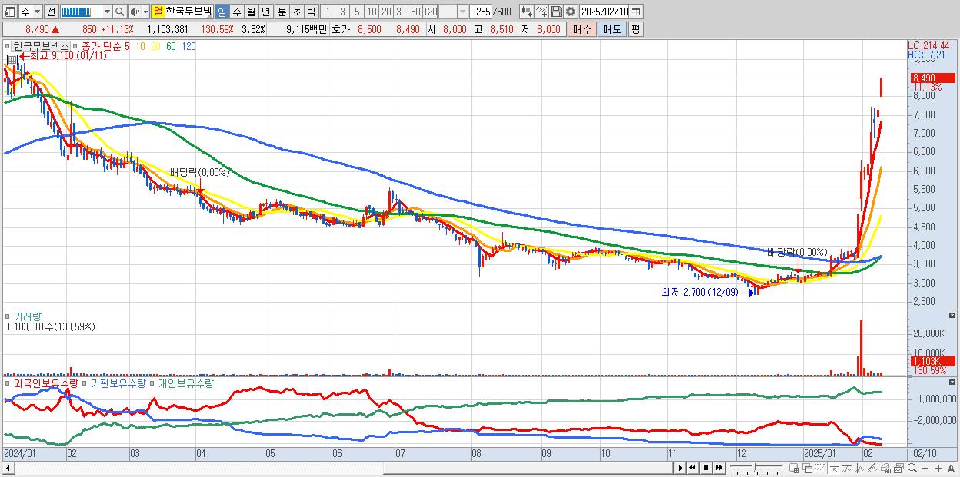Open the calendar picker icon
This screenshot has width=960, height=477.
tap(635, 12)
